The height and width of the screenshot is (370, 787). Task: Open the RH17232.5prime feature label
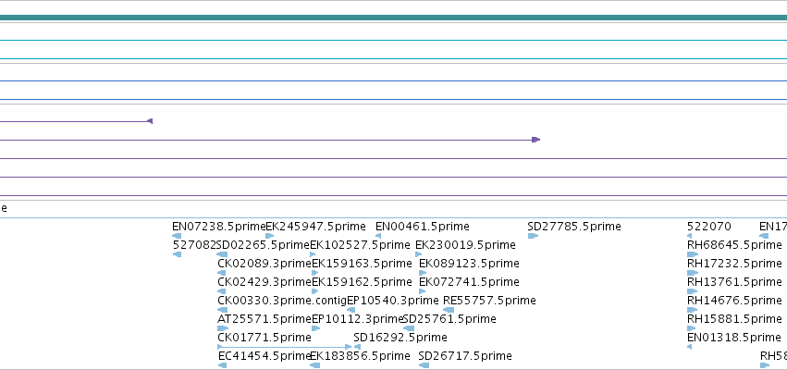[734, 264]
